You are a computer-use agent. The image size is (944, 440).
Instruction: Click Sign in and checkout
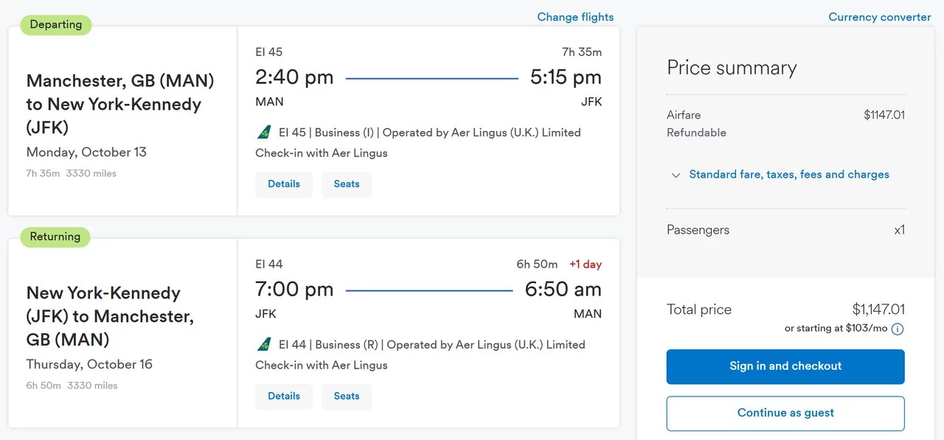click(x=785, y=366)
